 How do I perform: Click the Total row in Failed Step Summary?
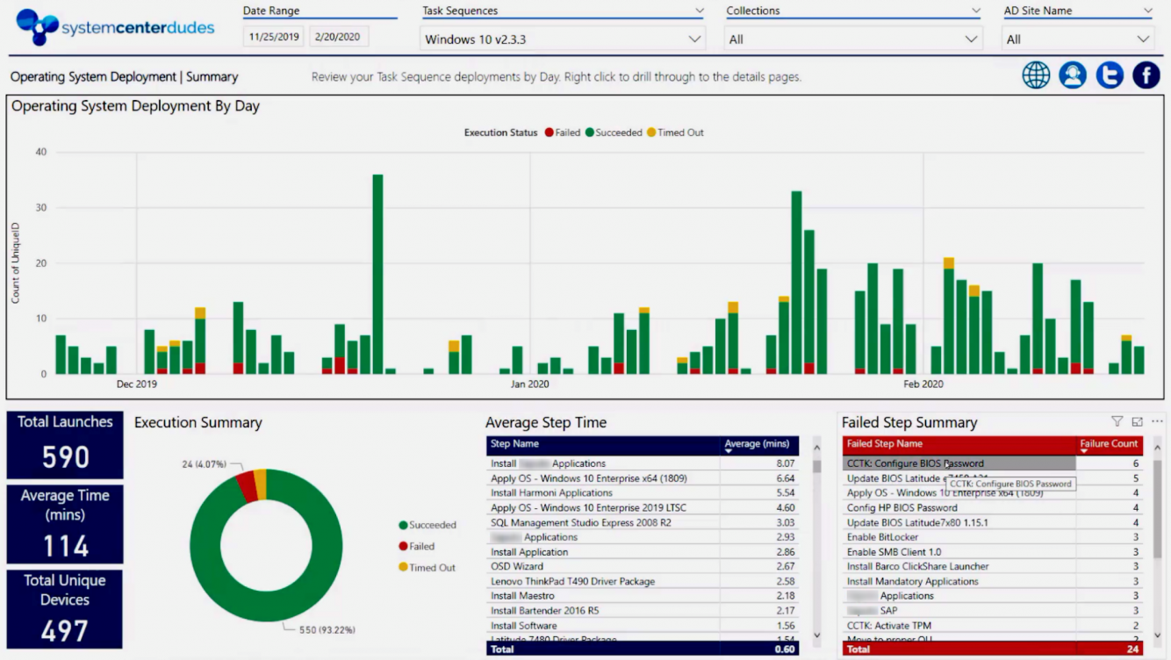coord(966,649)
